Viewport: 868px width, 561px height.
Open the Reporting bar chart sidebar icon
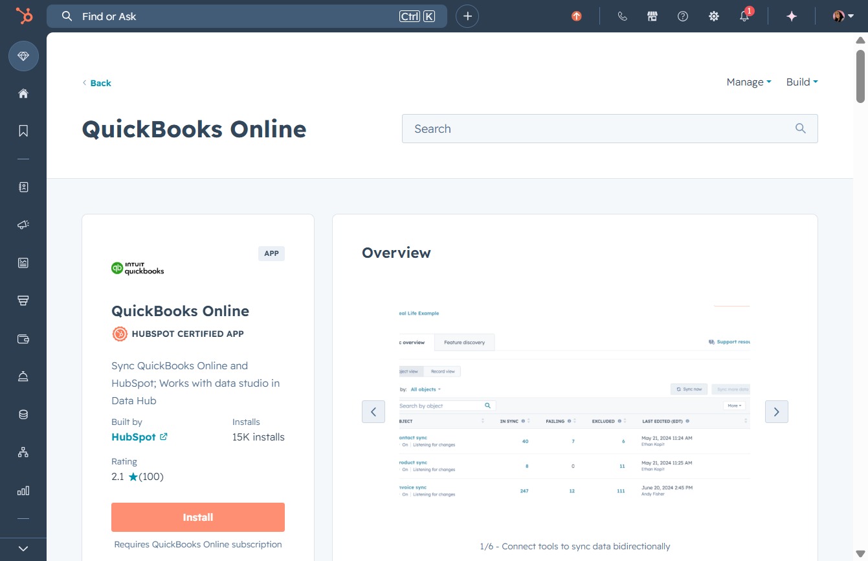click(x=23, y=490)
